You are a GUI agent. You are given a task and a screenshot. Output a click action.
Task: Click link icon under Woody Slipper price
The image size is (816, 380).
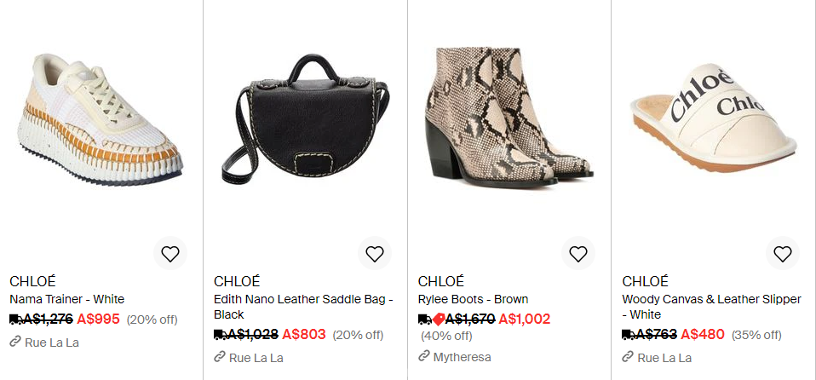pos(628,357)
